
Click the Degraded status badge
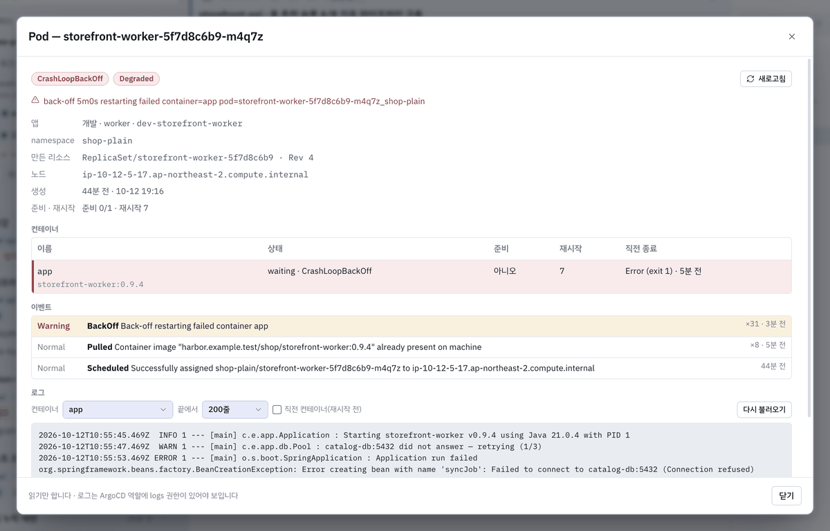pos(136,79)
